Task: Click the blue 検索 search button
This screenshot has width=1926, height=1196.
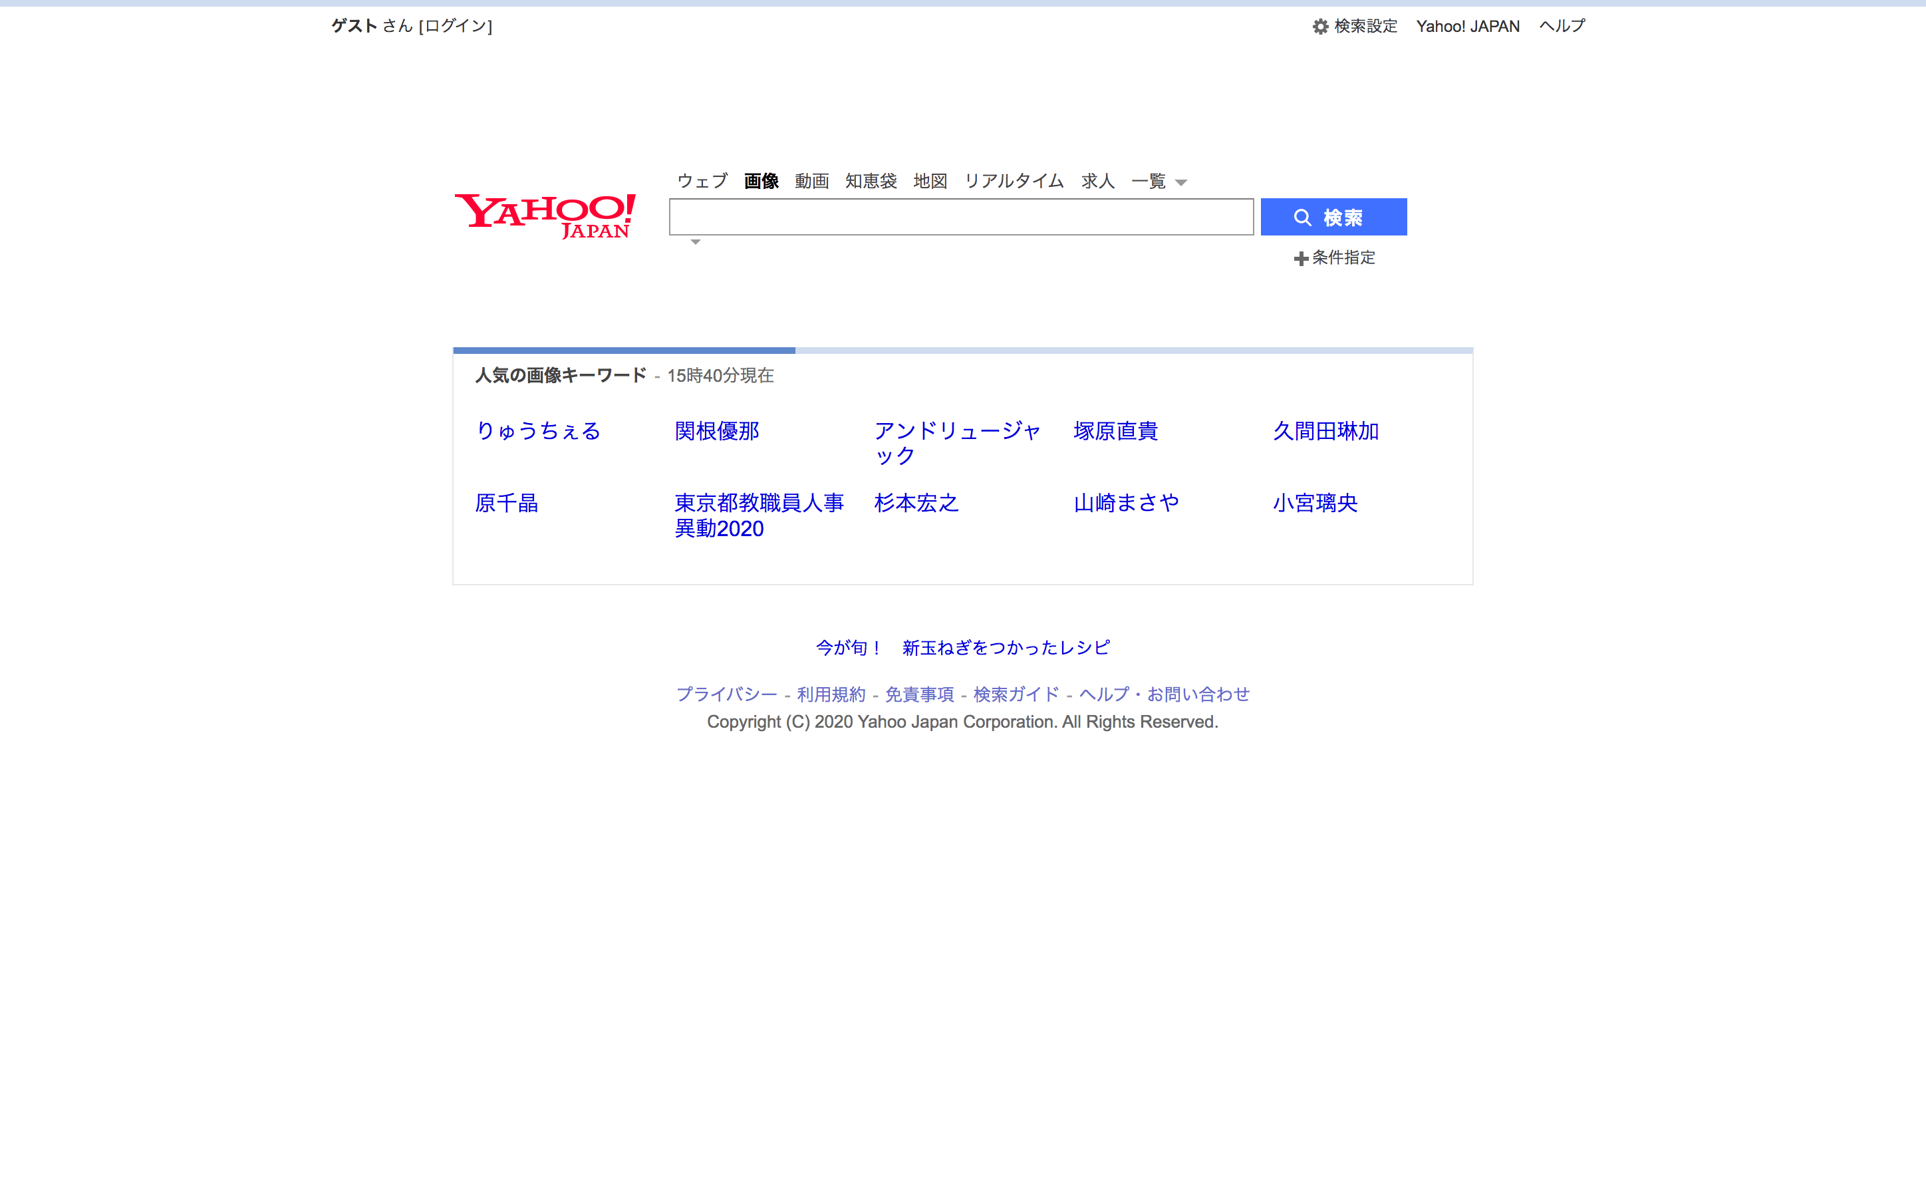Action: (x=1333, y=217)
